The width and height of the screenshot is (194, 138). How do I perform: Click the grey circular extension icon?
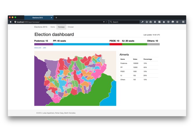(177, 22)
